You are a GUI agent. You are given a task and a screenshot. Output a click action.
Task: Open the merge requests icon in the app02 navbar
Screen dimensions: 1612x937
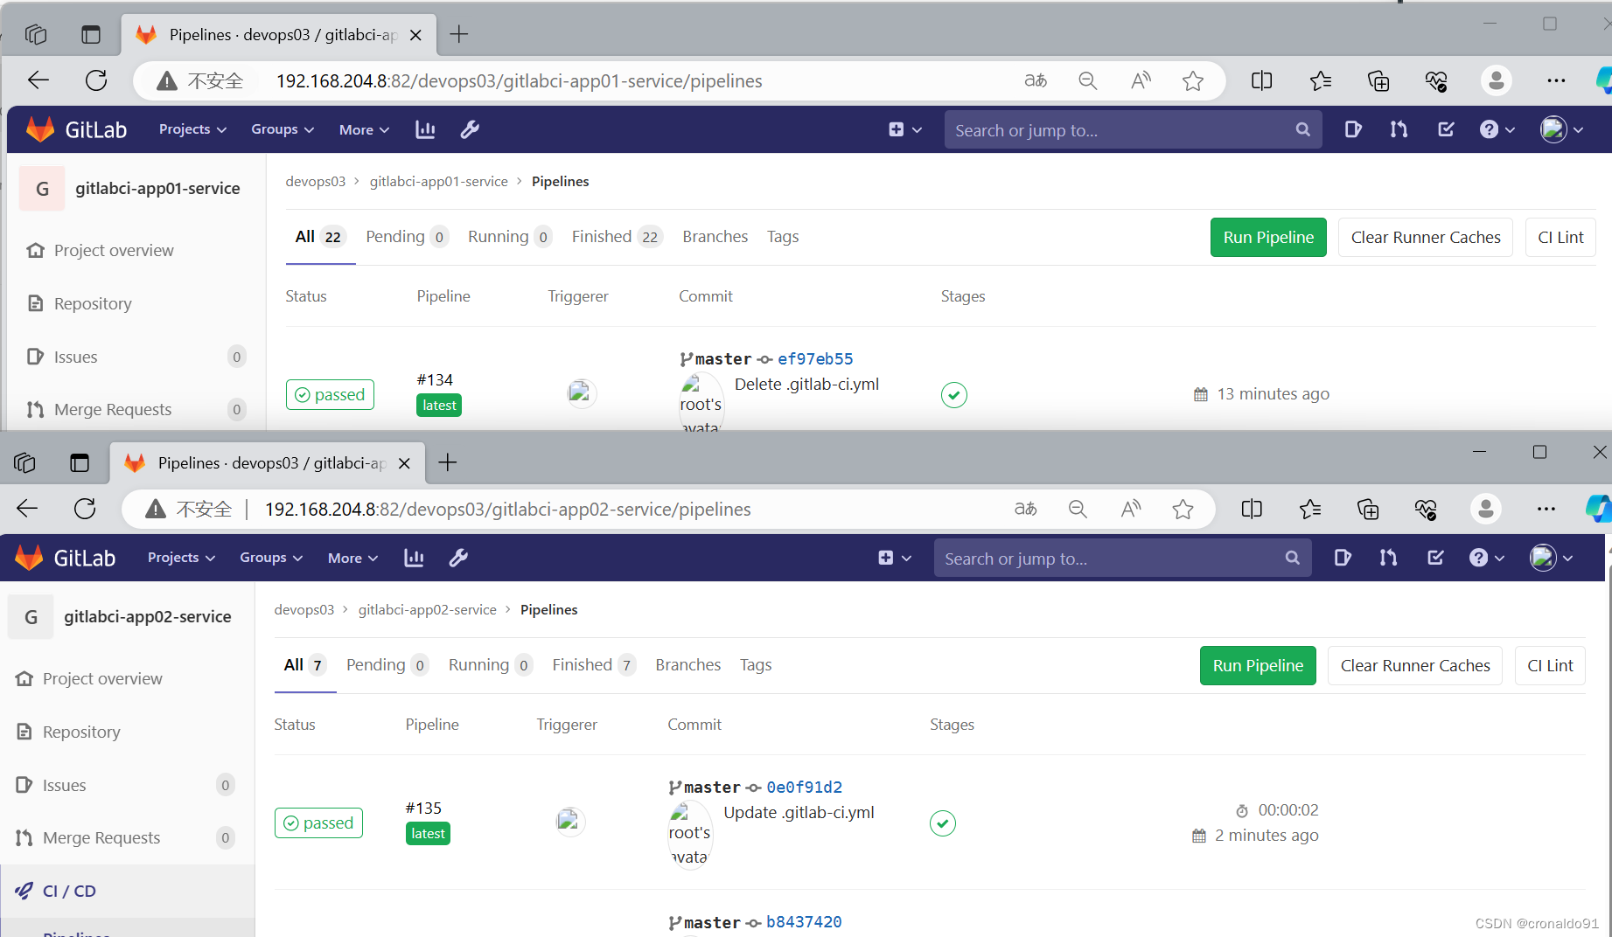point(1388,558)
